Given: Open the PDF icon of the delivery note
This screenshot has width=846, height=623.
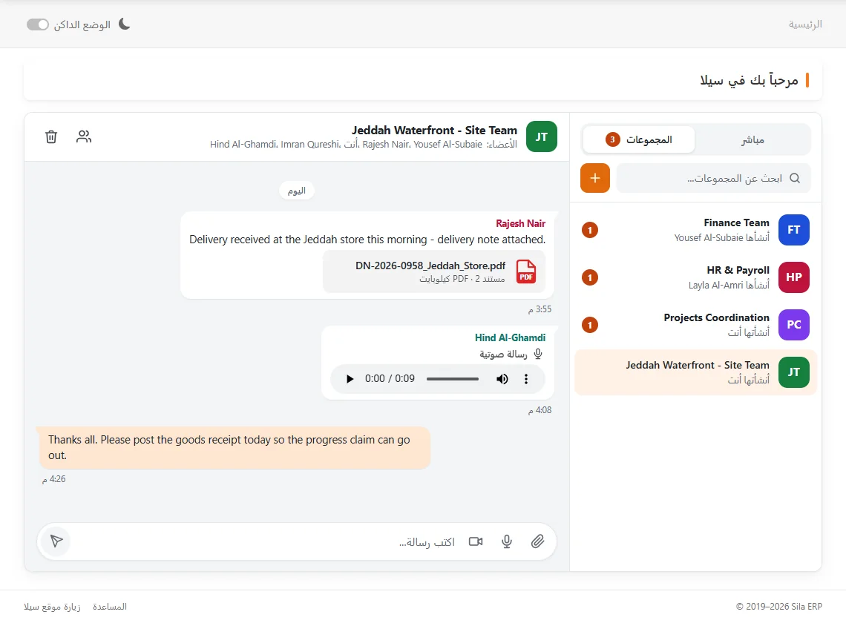Looking at the screenshot, I should click(526, 271).
